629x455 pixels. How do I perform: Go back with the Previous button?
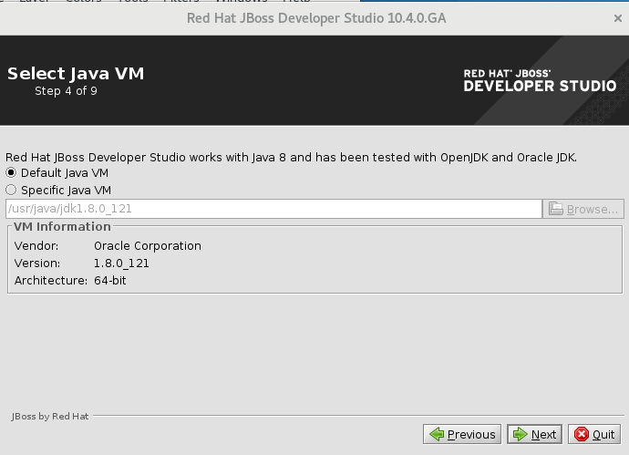(462, 434)
